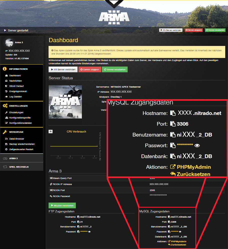Image resolution: width=228 pixels, height=249 pixels.
Task: Click the CPU Verbrauch help question icon
Action: click(x=51, y=132)
